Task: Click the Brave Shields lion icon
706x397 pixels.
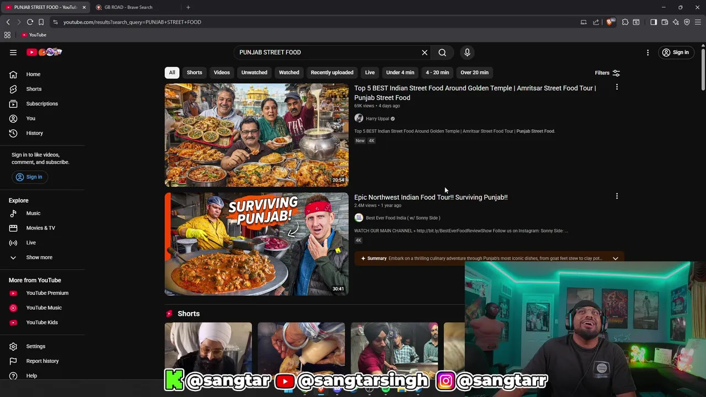Action: pyautogui.click(x=609, y=22)
